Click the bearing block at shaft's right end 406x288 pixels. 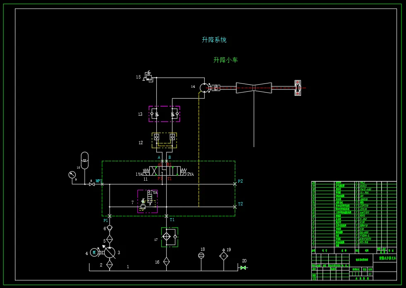click(298, 88)
